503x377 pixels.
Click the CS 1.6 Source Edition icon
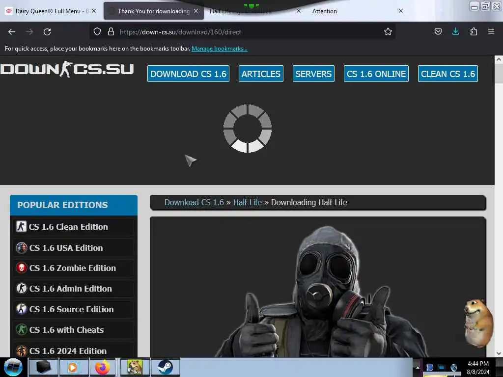pyautogui.click(x=22, y=309)
